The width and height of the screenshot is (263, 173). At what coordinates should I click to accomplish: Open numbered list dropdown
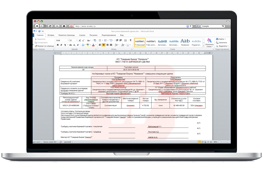click(x=108, y=40)
